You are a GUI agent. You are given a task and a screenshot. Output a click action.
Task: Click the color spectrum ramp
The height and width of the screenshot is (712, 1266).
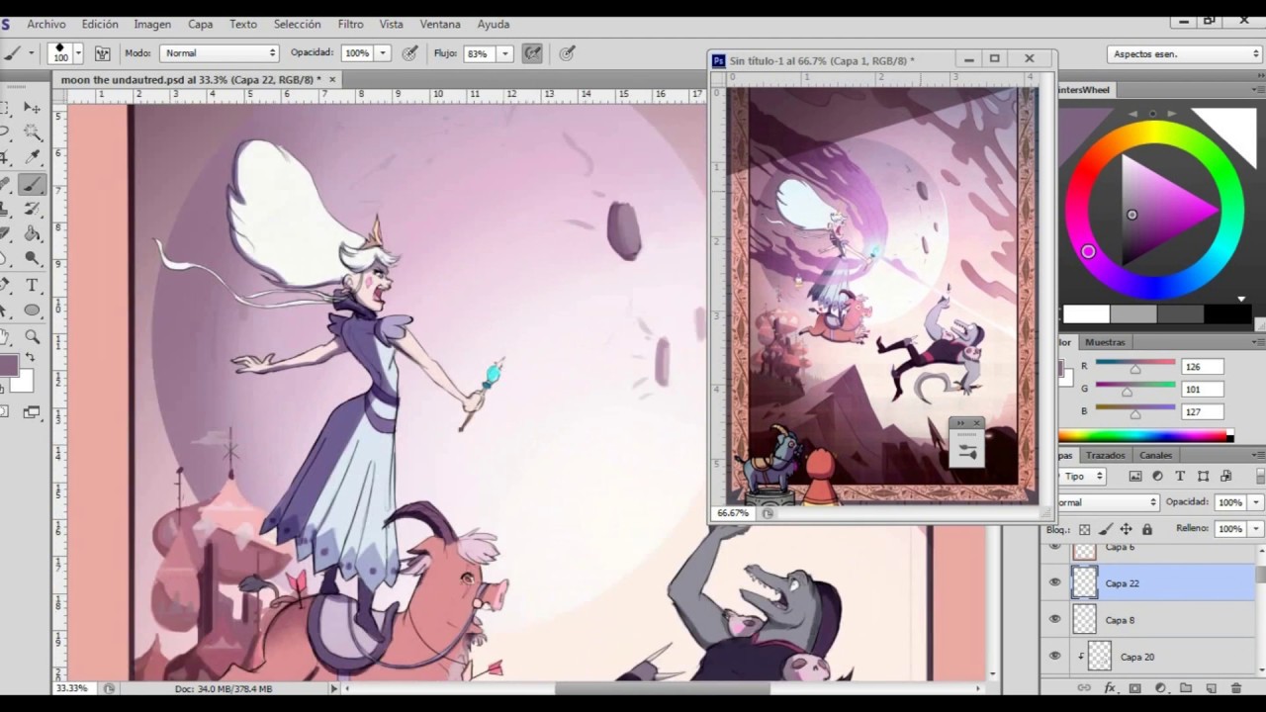pyautogui.click(x=1145, y=436)
